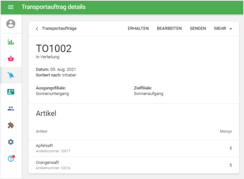
Task: Click the Artikel section heading
Action: point(46,113)
